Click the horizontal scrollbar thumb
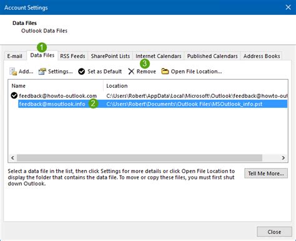 coord(139,158)
